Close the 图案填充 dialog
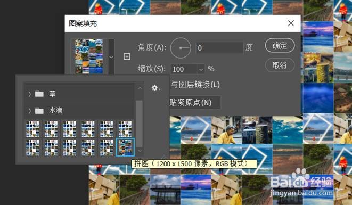The height and width of the screenshot is (205, 352). (x=291, y=23)
